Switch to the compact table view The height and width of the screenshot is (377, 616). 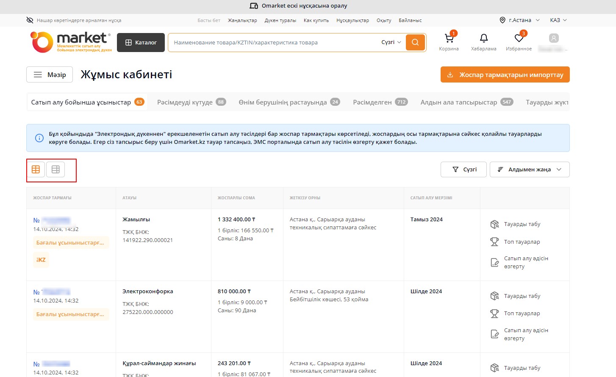pos(55,169)
